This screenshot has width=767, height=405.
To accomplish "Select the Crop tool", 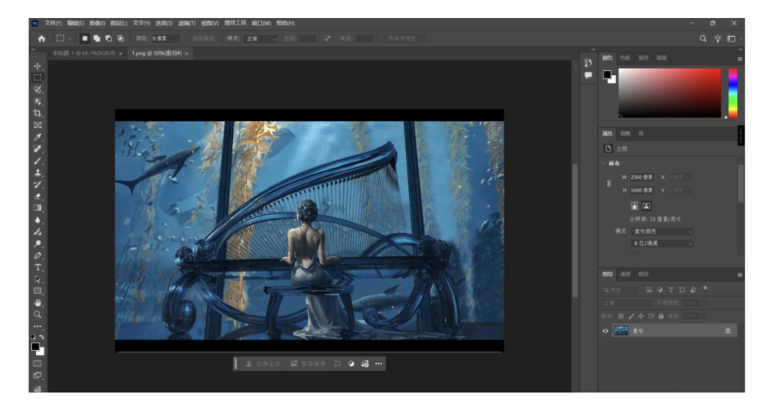I will 37,113.
